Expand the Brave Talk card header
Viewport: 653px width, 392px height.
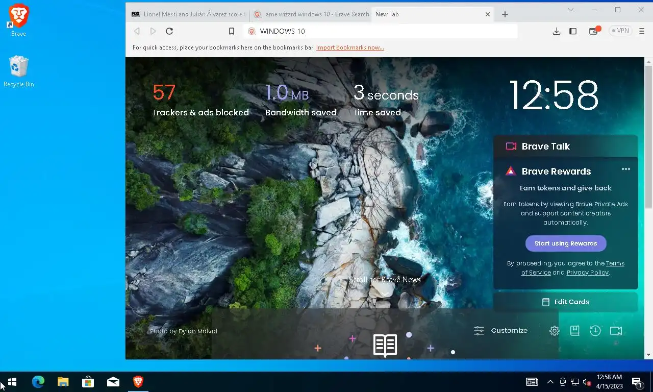click(566, 146)
